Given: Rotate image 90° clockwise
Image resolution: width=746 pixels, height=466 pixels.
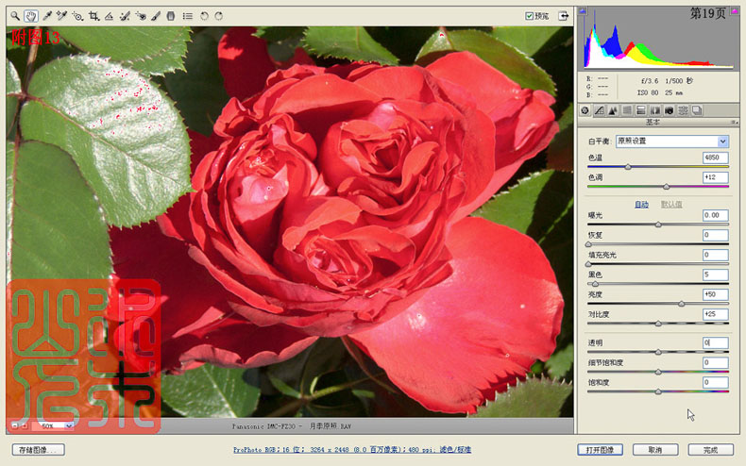Looking at the screenshot, I should coord(219,16).
